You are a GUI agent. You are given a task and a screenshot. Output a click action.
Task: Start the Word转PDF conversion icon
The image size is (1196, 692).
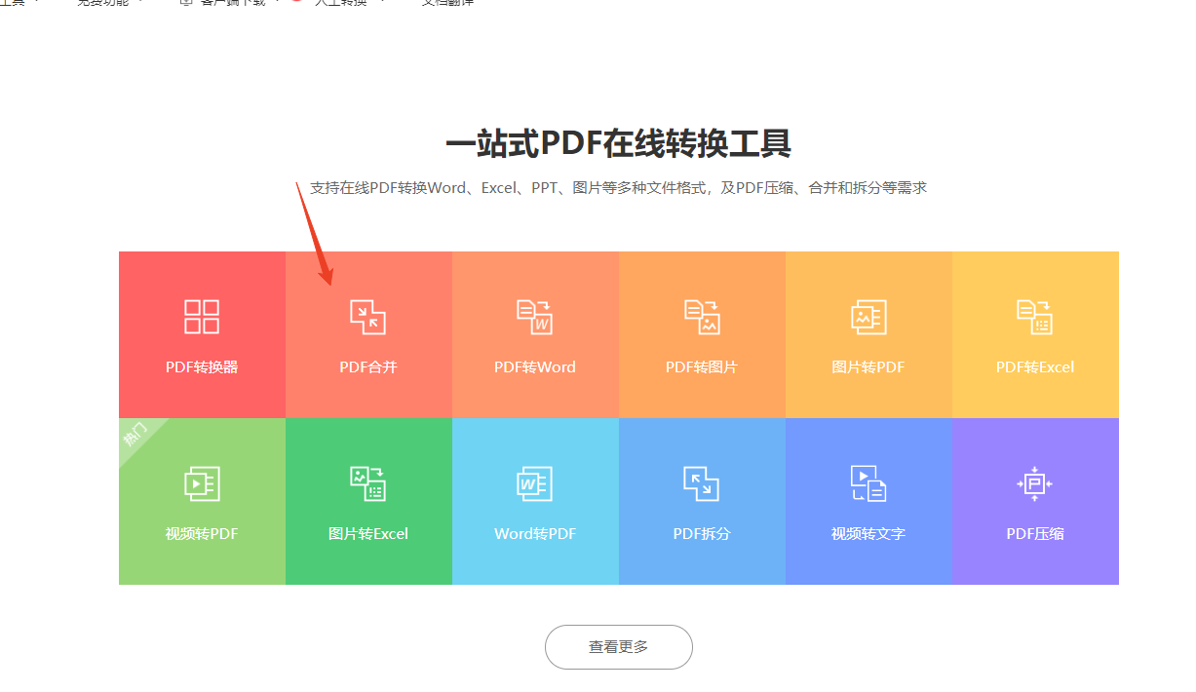[x=535, y=483]
